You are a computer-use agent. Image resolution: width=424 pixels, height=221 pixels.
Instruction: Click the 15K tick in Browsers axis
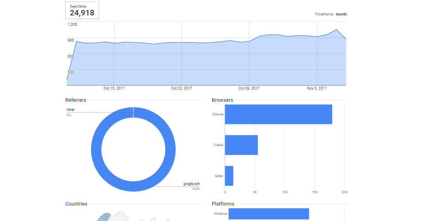tap(314, 192)
